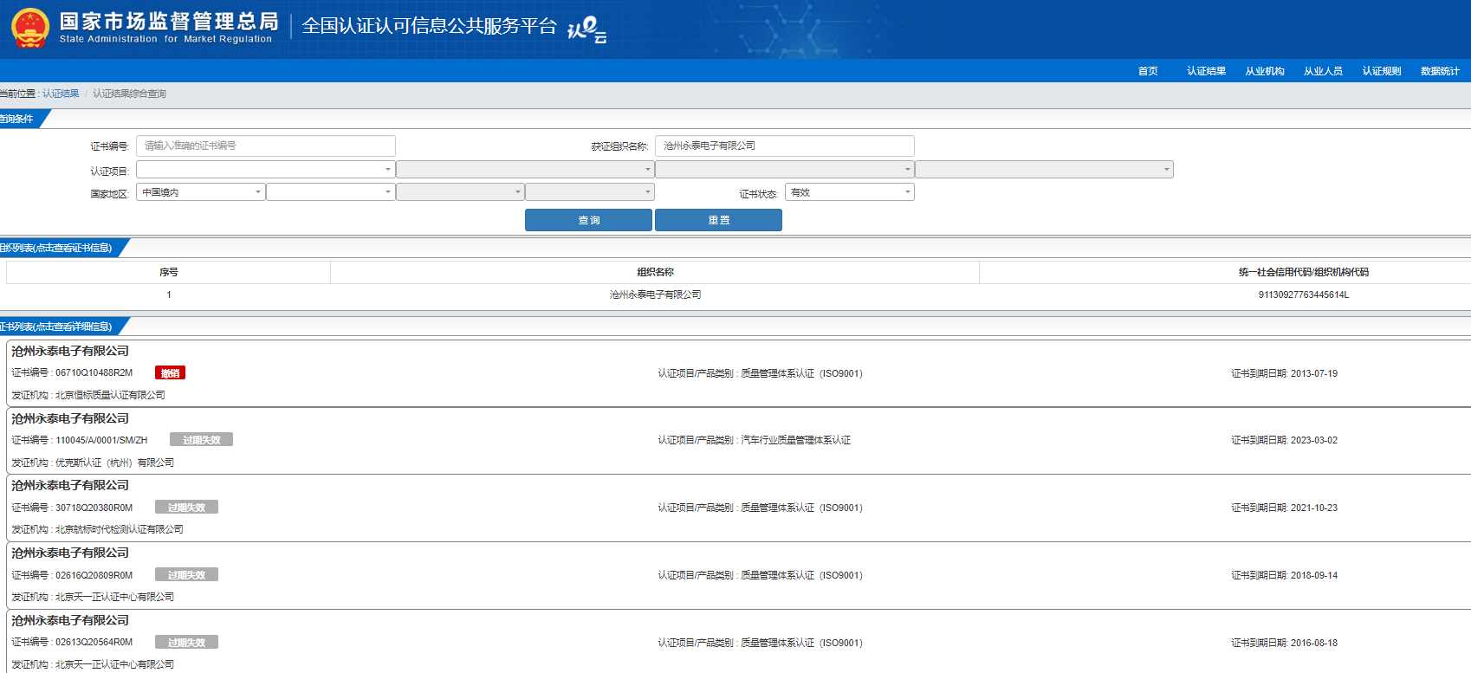1471x673 pixels.
Task: Click issuer 北京航标时代检测认证有限公司
Action: click(120, 529)
